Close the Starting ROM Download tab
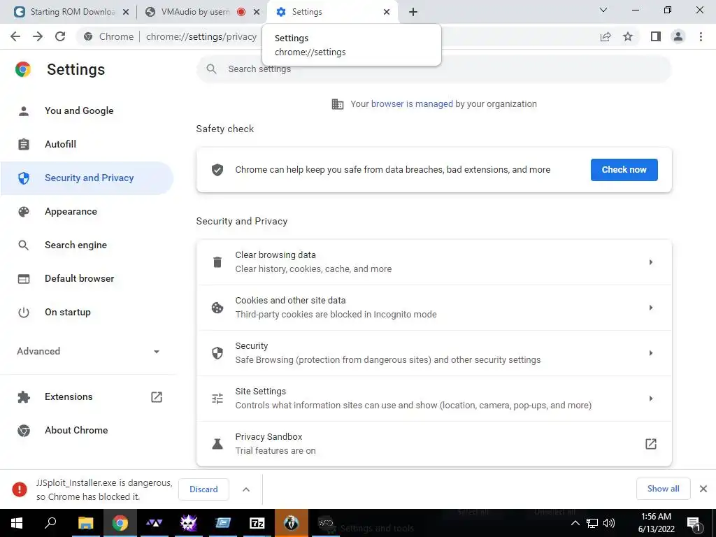 pos(126,12)
